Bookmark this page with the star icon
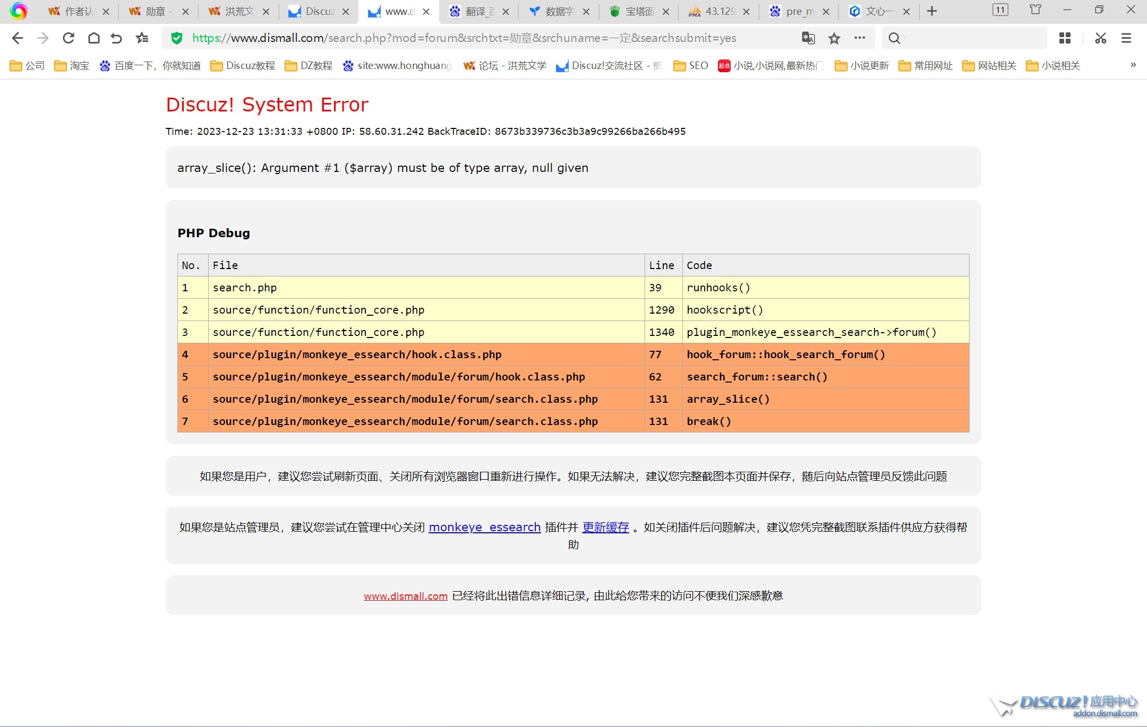Screen dimensions: 1147x727 pos(834,38)
